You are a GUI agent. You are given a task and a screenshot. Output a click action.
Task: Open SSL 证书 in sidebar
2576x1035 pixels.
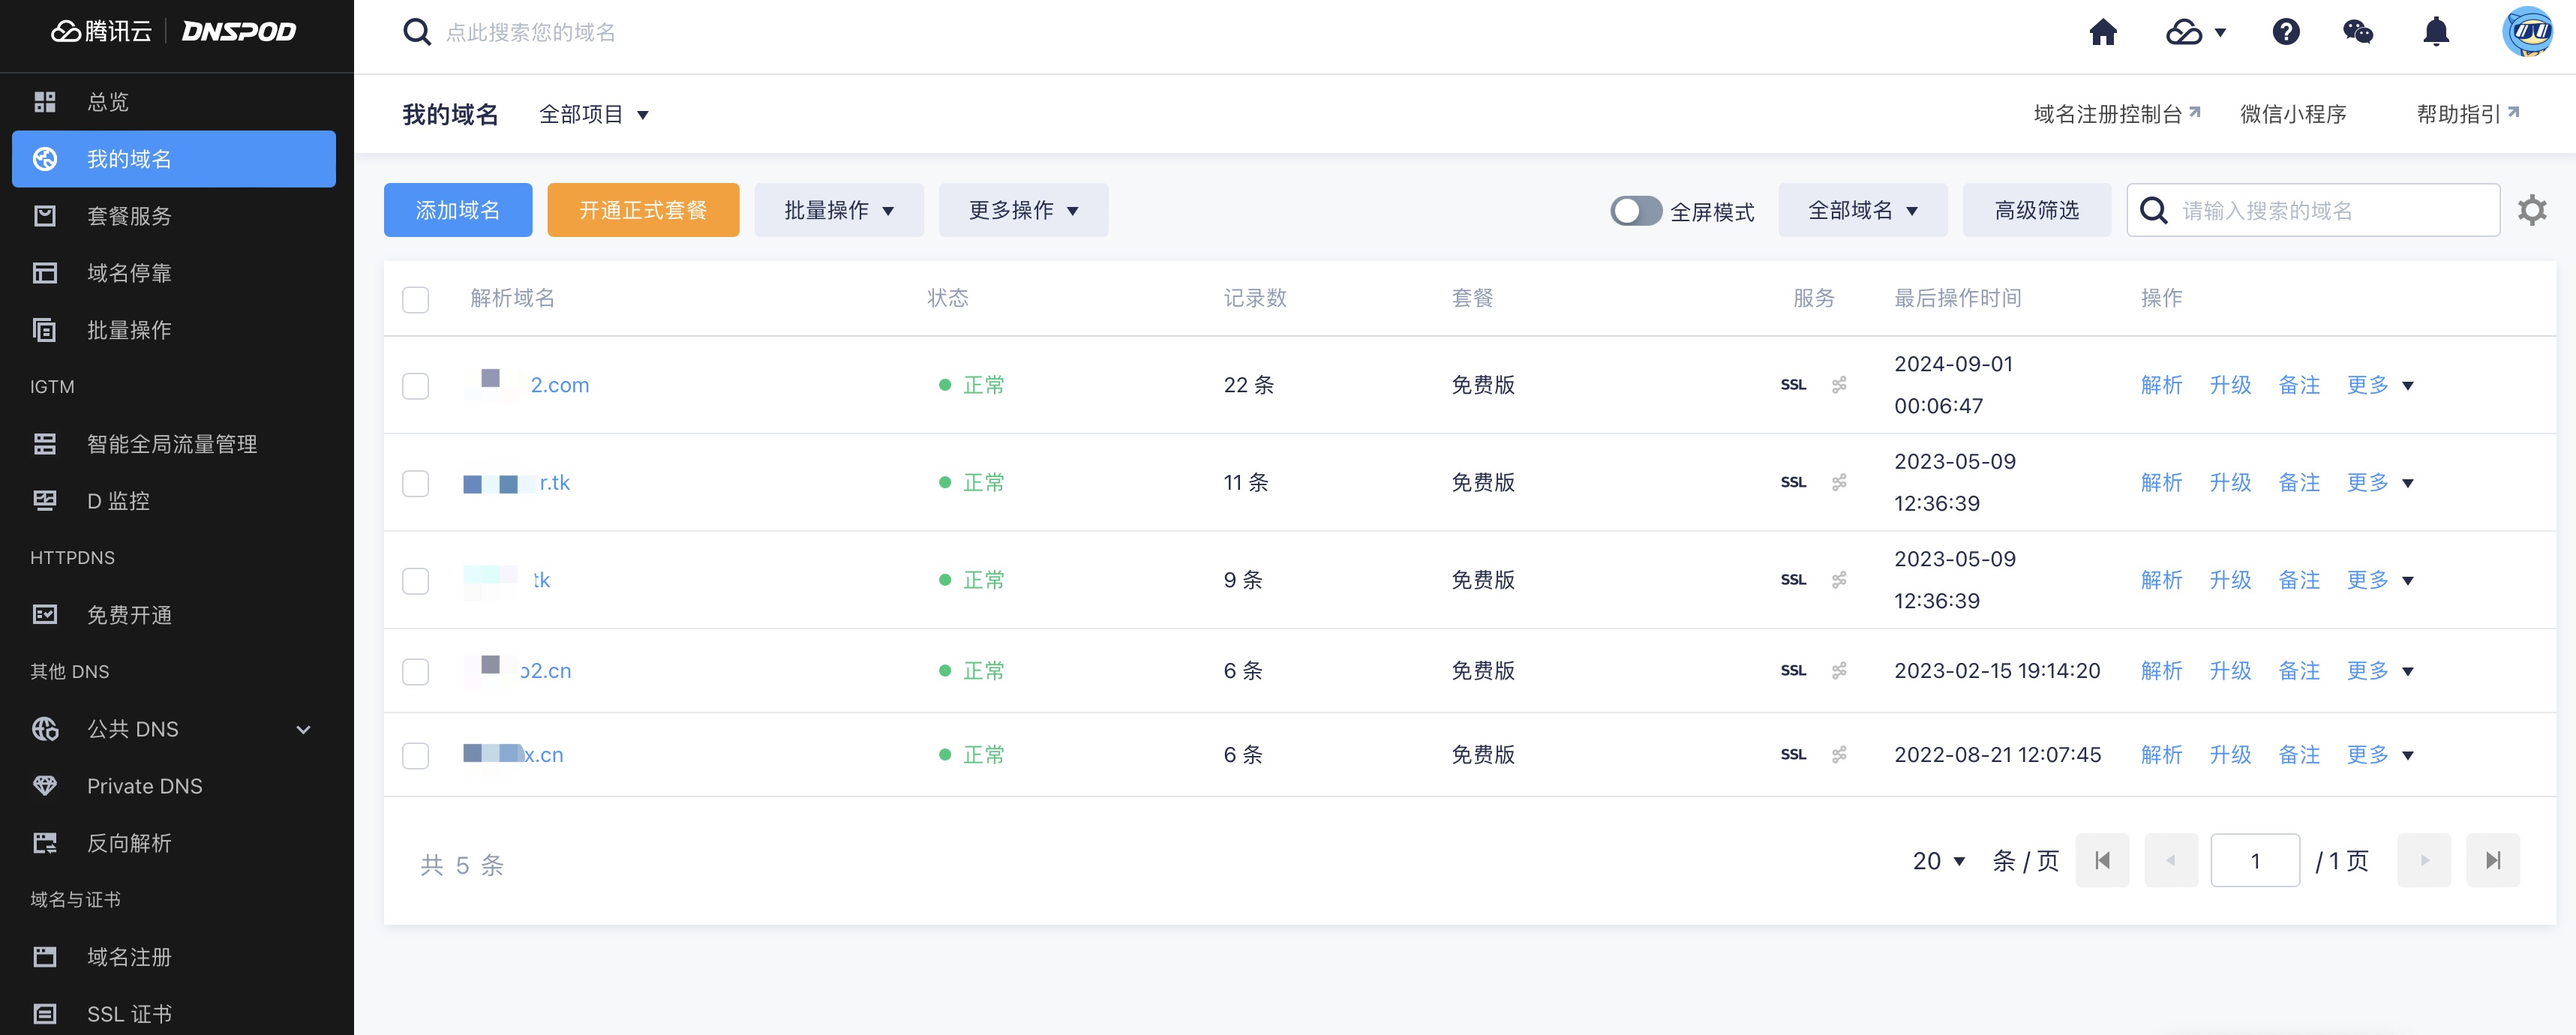point(174,1013)
